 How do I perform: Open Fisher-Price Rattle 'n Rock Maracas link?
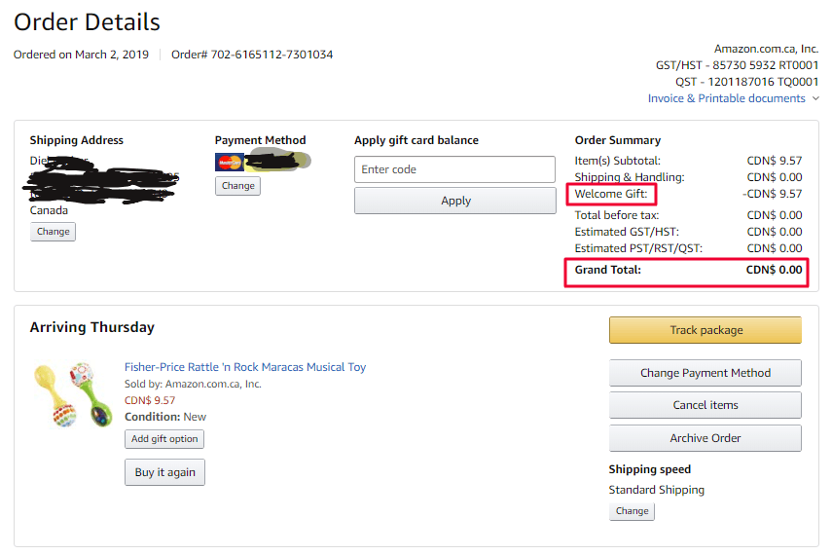[x=245, y=367]
